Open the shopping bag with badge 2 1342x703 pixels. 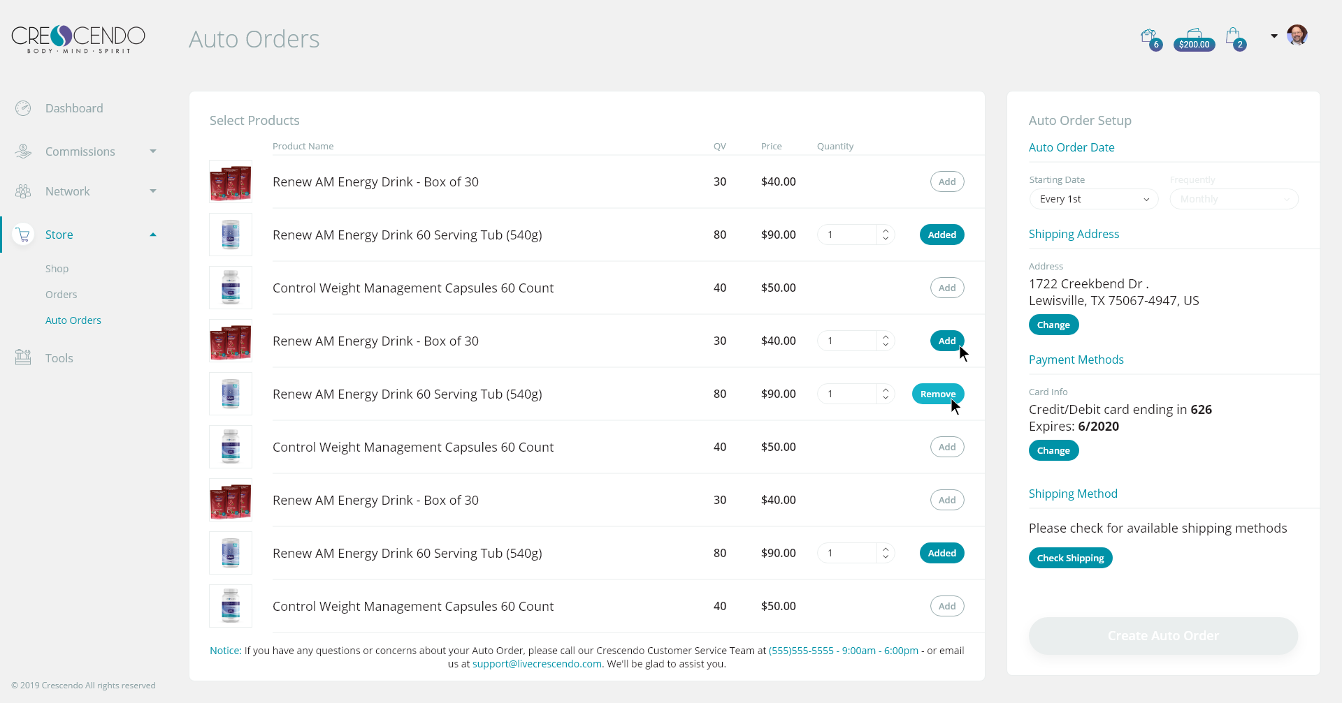pos(1235,38)
